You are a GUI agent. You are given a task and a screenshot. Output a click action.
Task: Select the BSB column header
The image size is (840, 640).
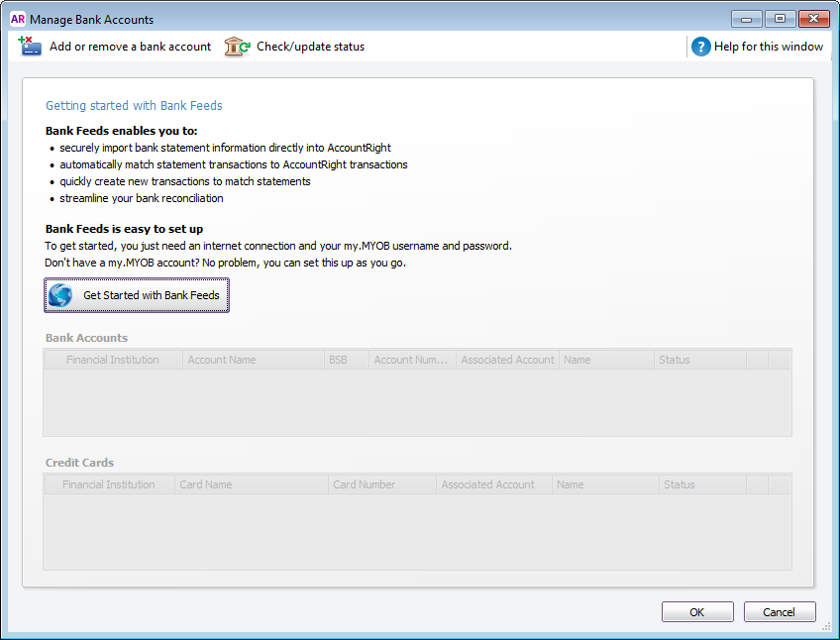tap(338, 360)
